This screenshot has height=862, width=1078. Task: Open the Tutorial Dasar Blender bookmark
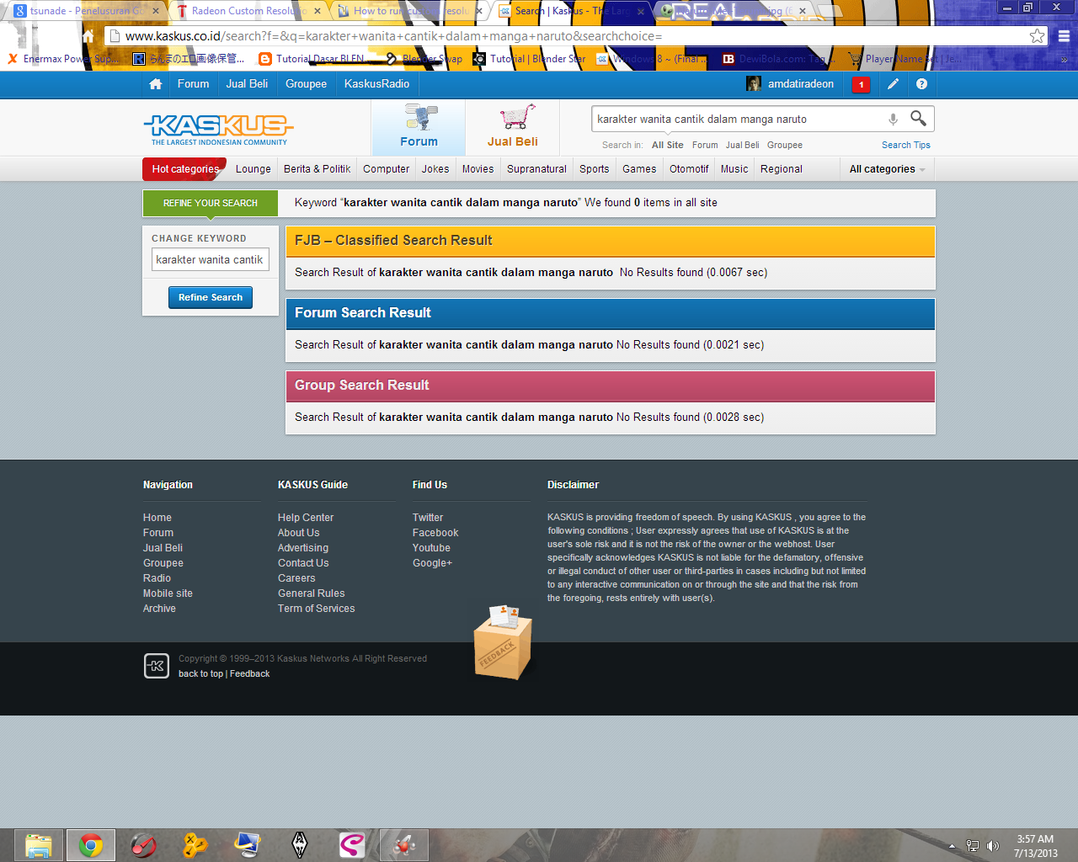(x=312, y=59)
